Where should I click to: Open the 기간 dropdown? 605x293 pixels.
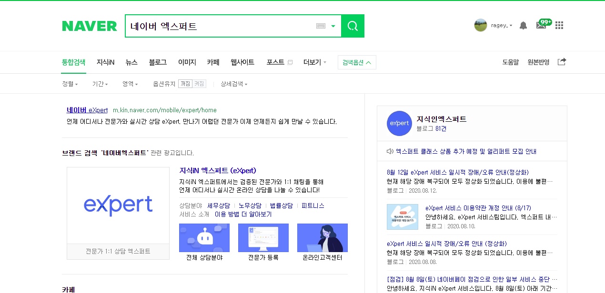point(100,84)
